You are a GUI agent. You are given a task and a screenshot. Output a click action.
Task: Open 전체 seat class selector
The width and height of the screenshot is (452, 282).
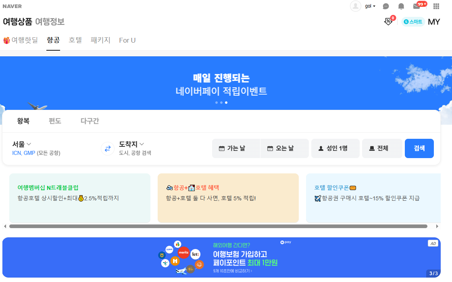pyautogui.click(x=382, y=148)
